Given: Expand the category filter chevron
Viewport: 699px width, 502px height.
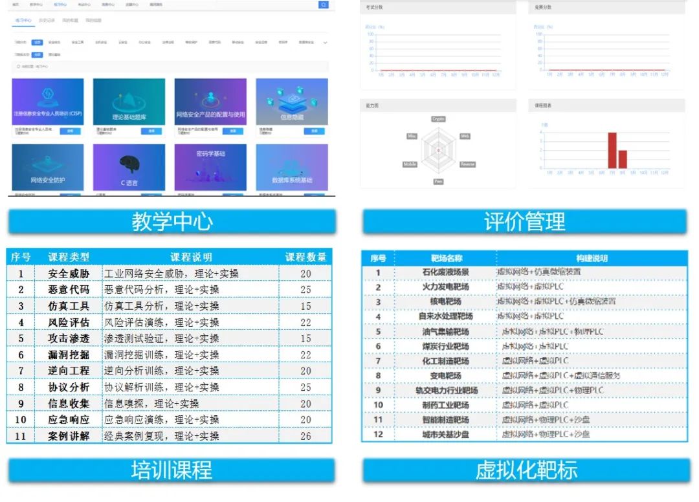Looking at the screenshot, I should pyautogui.click(x=325, y=43).
